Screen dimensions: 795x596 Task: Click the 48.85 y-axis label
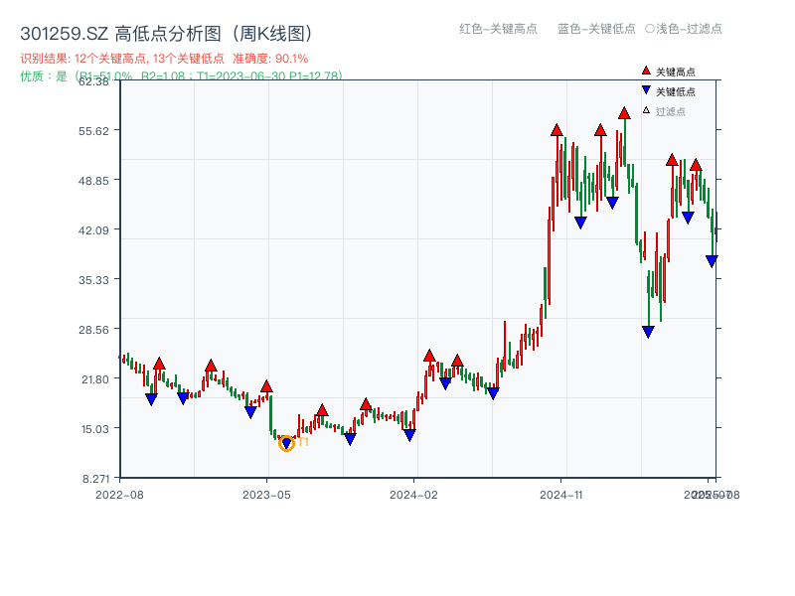click(93, 181)
